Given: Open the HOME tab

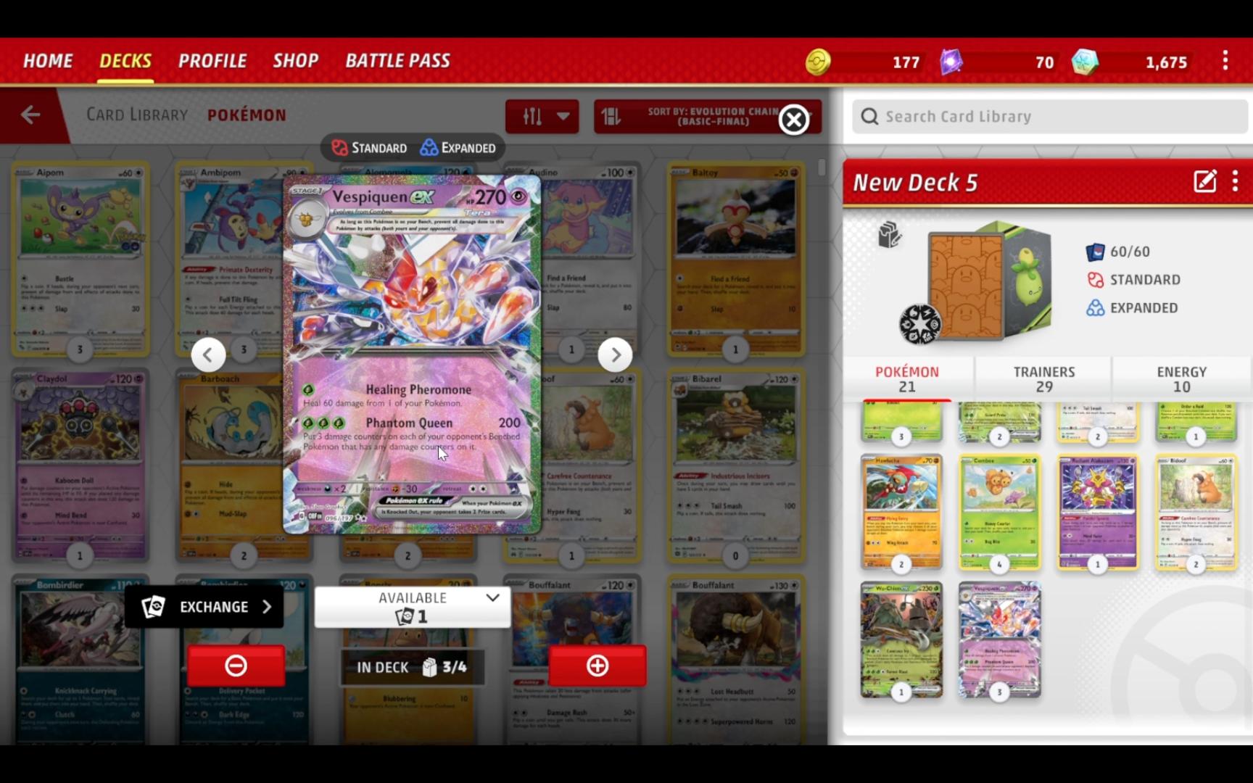Looking at the screenshot, I should 48,61.
